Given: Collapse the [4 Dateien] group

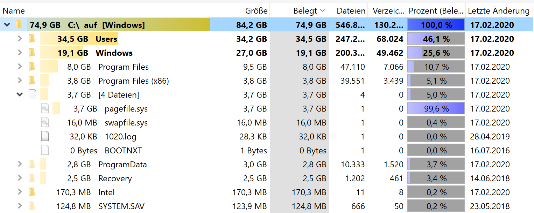Looking at the screenshot, I should point(20,94).
